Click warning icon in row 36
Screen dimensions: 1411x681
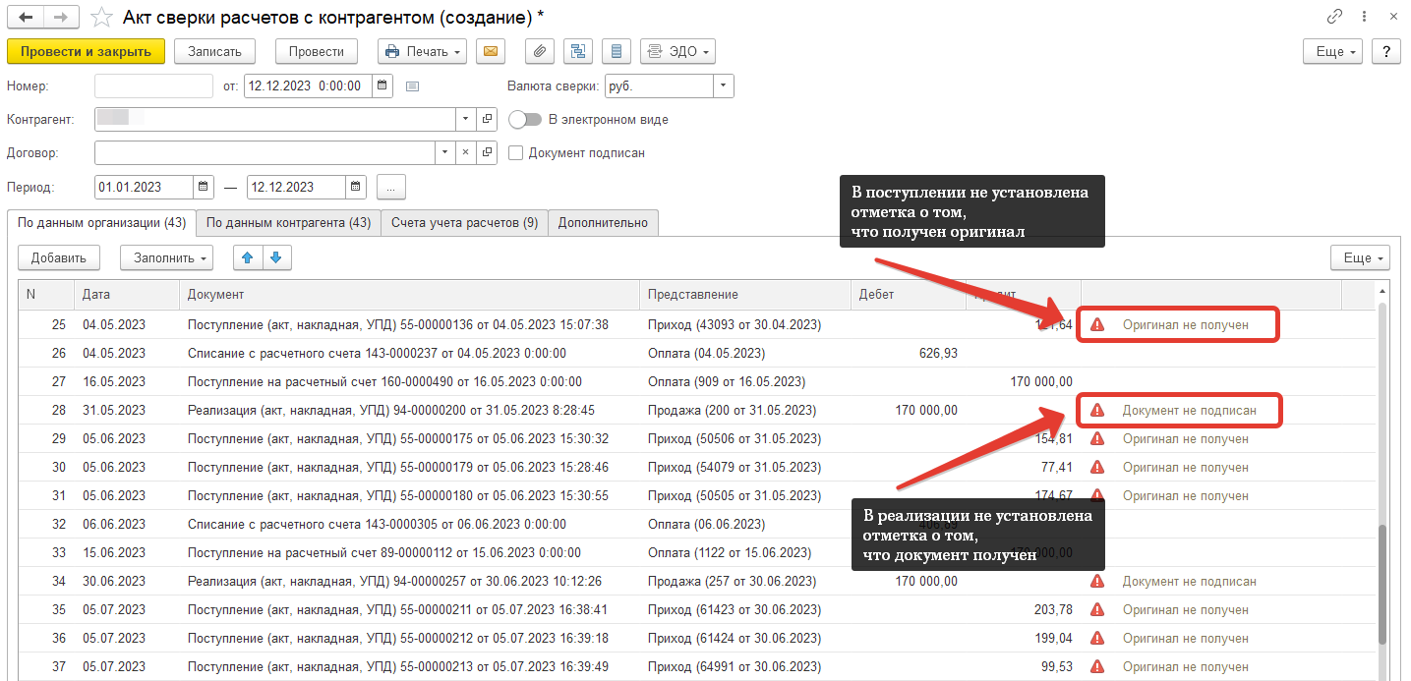[1097, 638]
